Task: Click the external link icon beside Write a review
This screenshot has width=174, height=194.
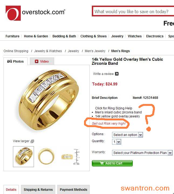Action: (x=117, y=74)
